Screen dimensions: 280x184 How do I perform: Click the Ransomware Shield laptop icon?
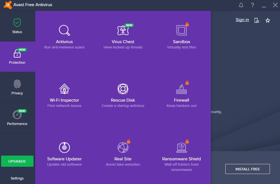pyautogui.click(x=182, y=148)
